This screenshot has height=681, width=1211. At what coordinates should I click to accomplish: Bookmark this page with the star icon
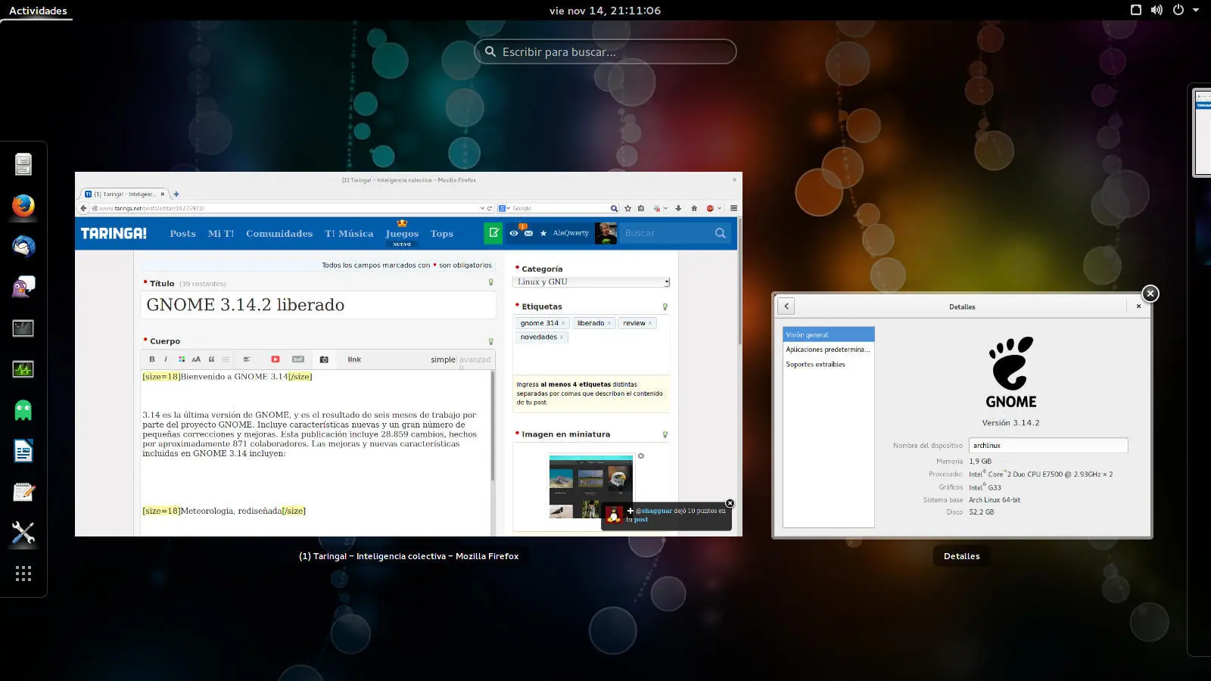(627, 208)
